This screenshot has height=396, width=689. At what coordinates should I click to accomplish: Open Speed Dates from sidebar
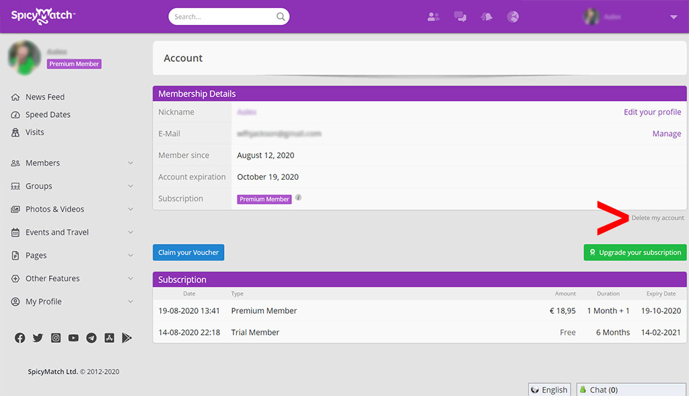(x=47, y=114)
